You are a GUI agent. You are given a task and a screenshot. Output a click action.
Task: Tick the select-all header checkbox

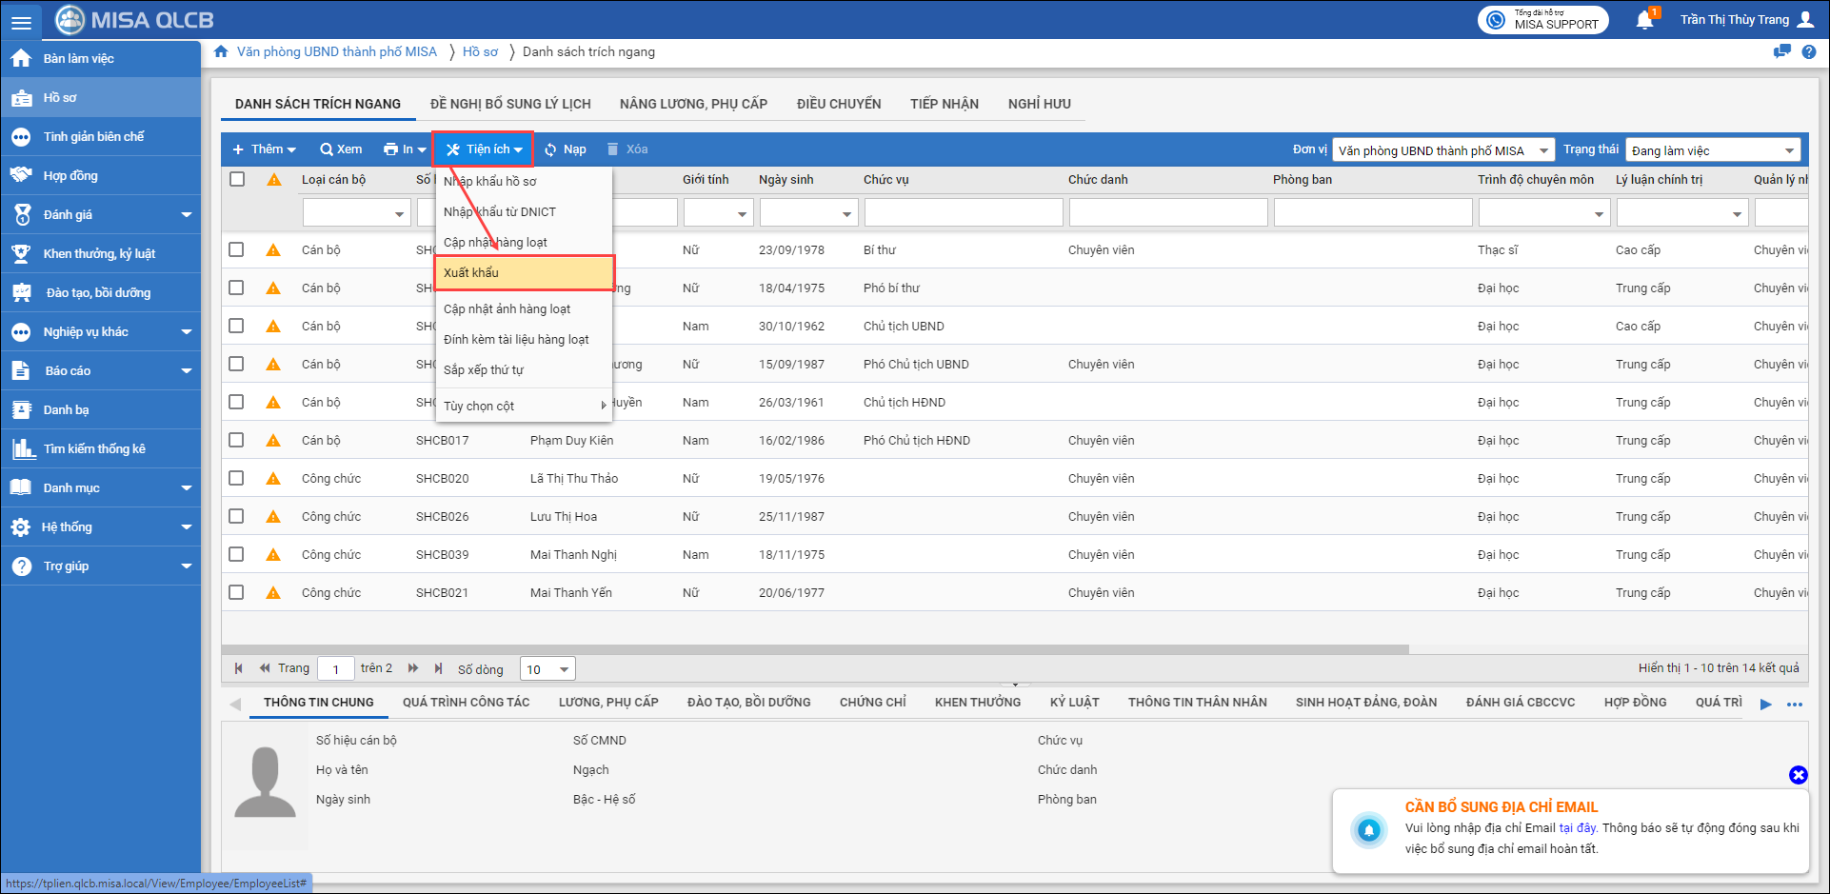click(237, 179)
